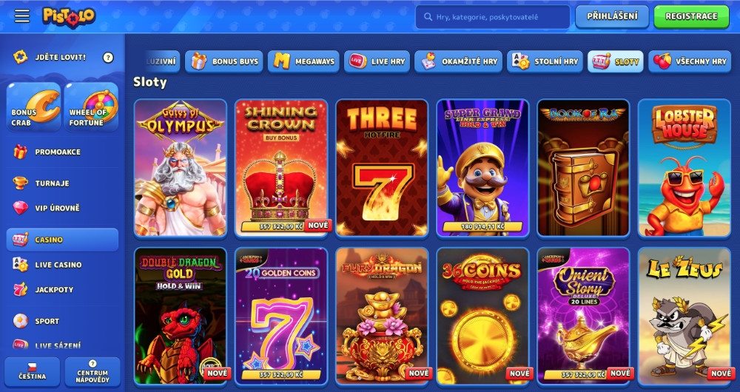This screenshot has width=740, height=392.
Task: Open the Wheel of Fortune tile
Action: [x=91, y=107]
